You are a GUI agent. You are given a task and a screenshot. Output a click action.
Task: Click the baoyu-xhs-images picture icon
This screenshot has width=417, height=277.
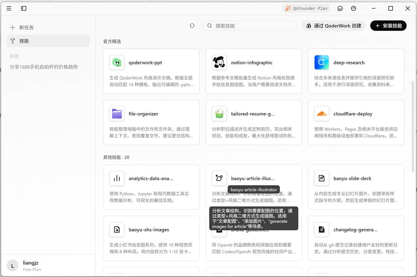coord(117,229)
